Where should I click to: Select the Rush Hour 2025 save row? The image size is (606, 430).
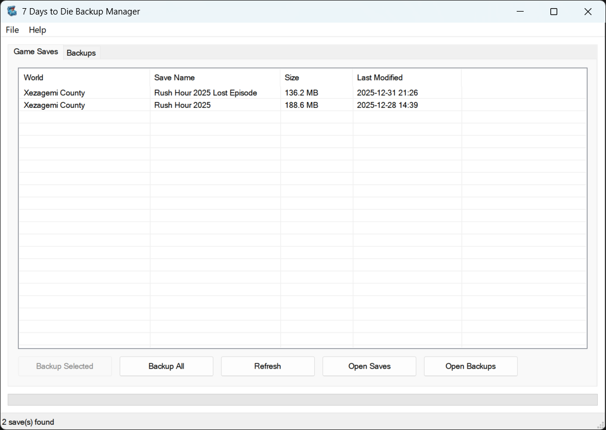[x=182, y=106]
